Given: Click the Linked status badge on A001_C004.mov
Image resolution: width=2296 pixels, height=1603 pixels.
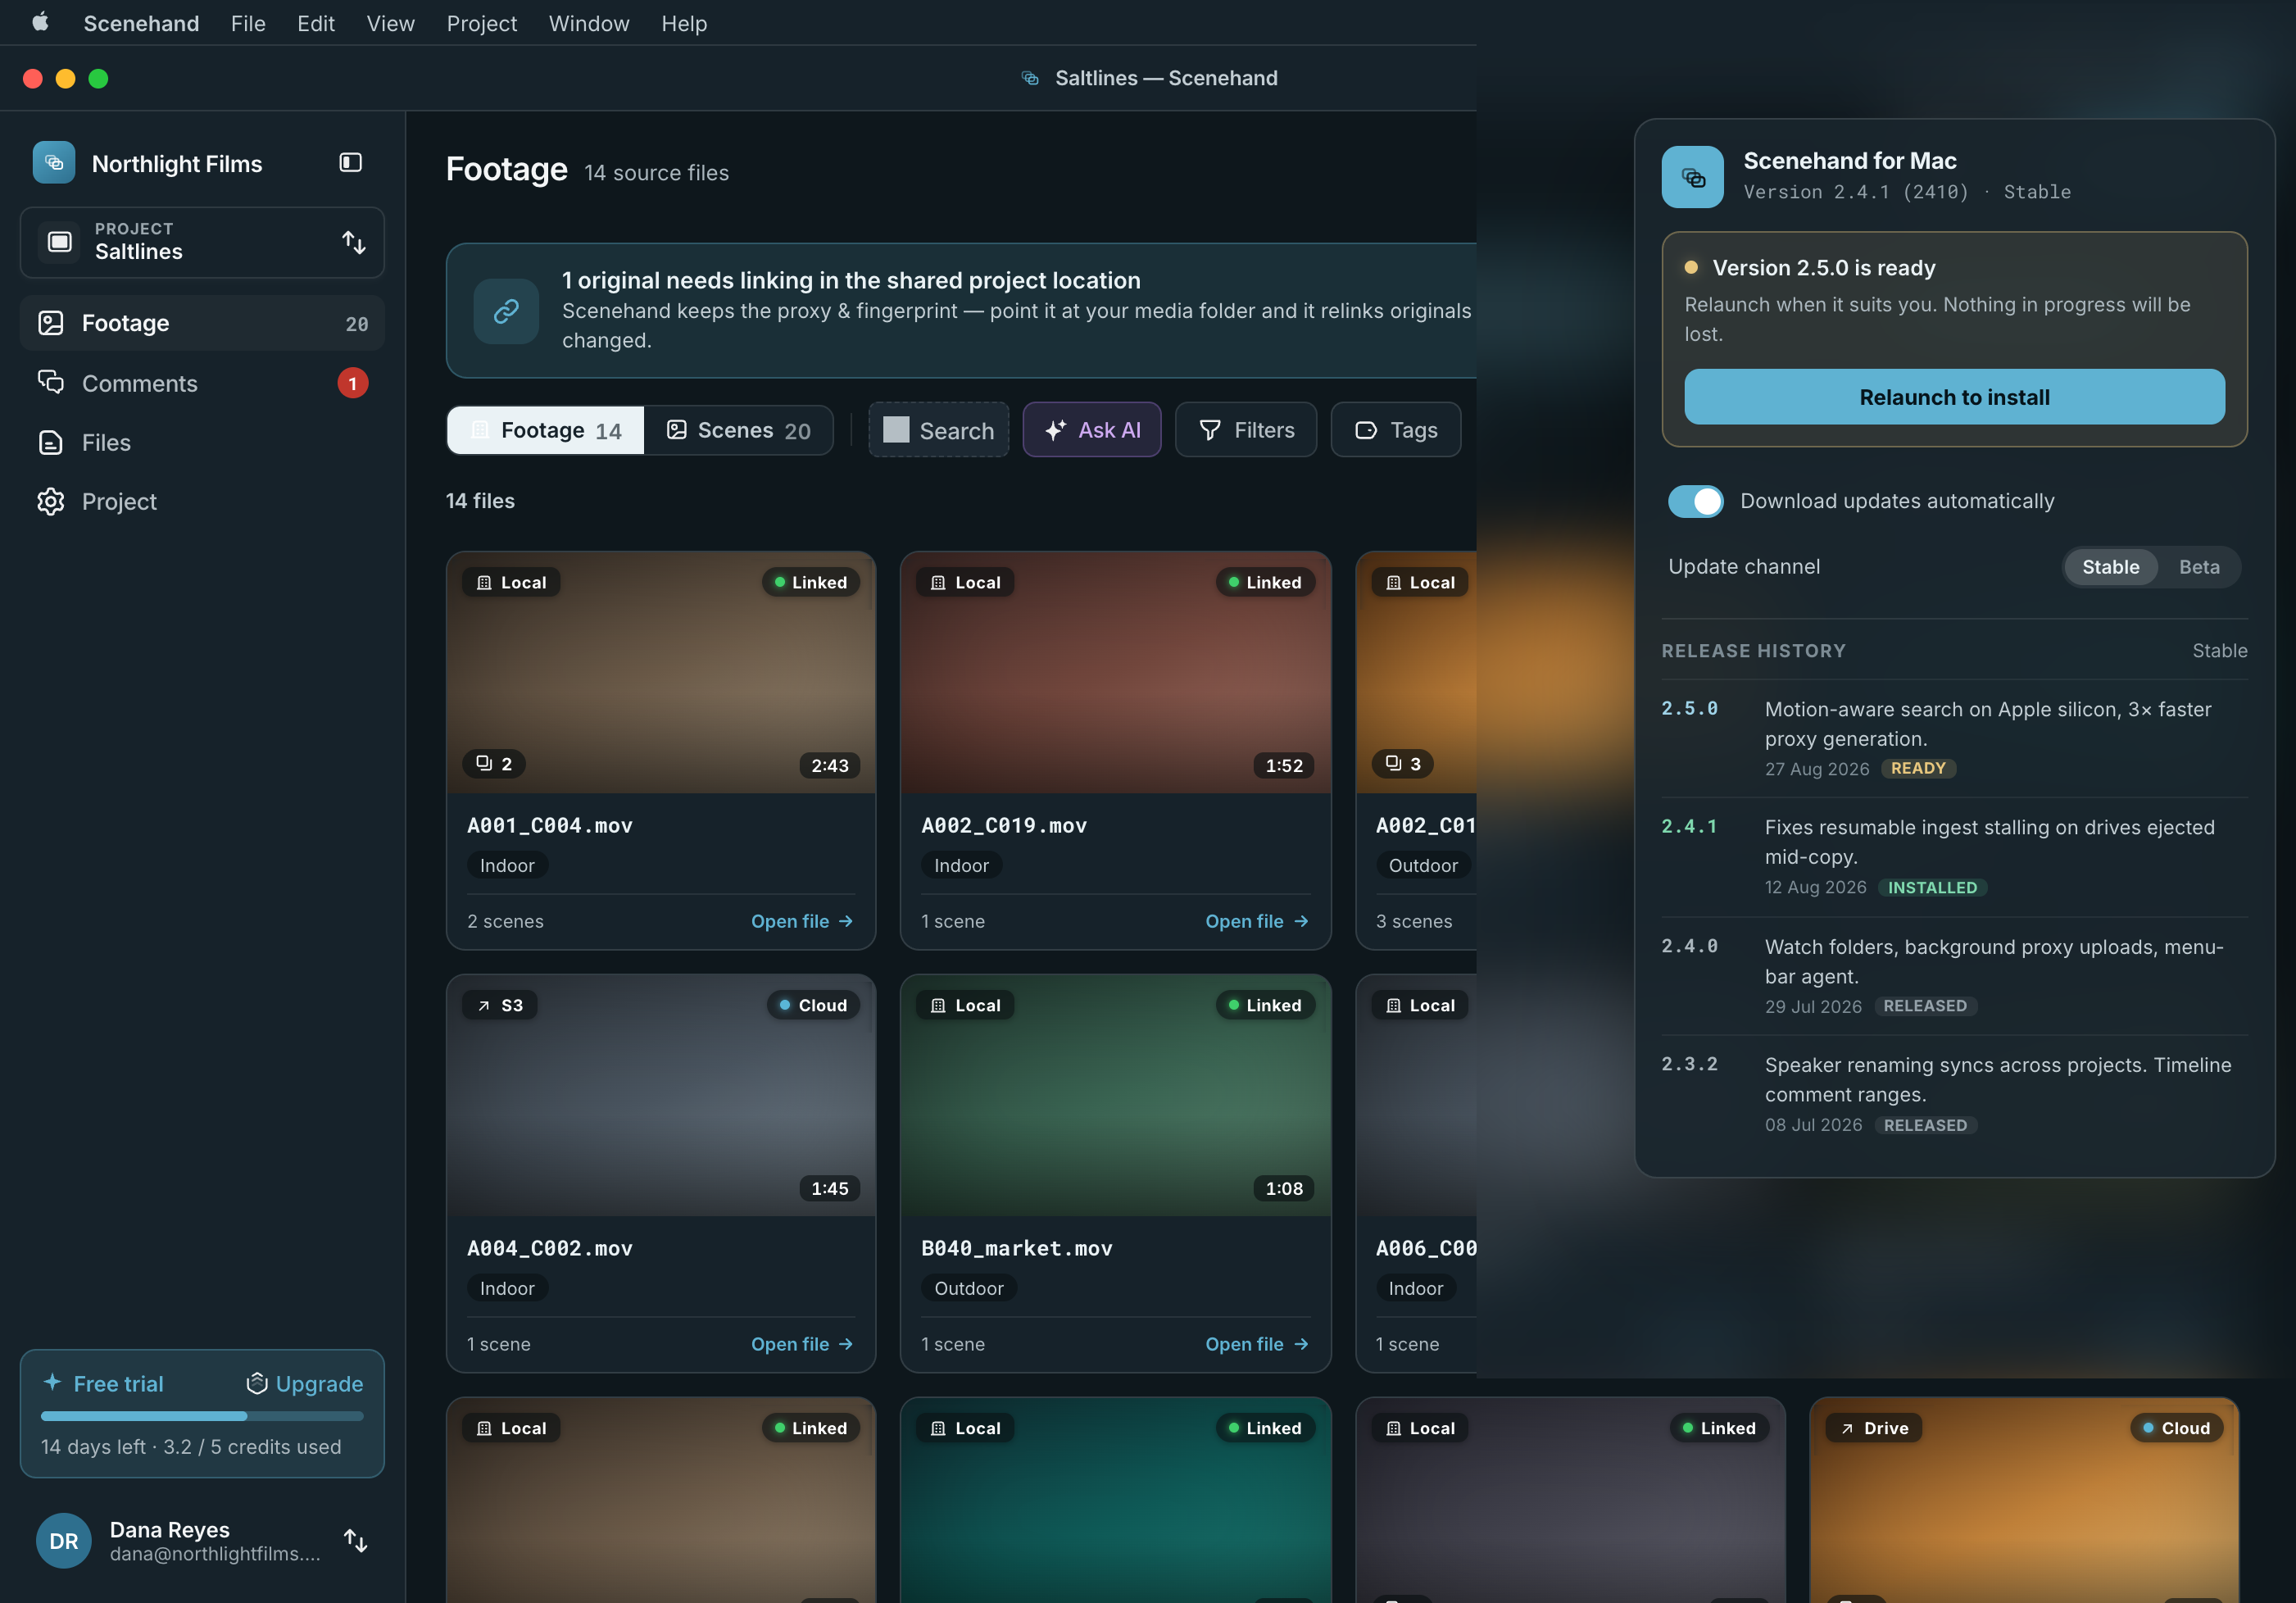Looking at the screenshot, I should pos(810,582).
